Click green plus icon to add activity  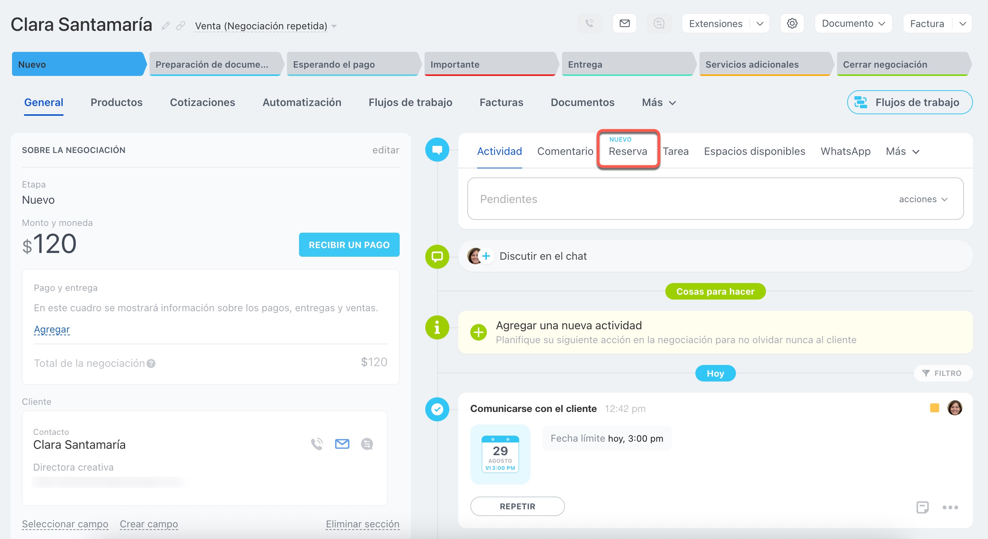(478, 332)
